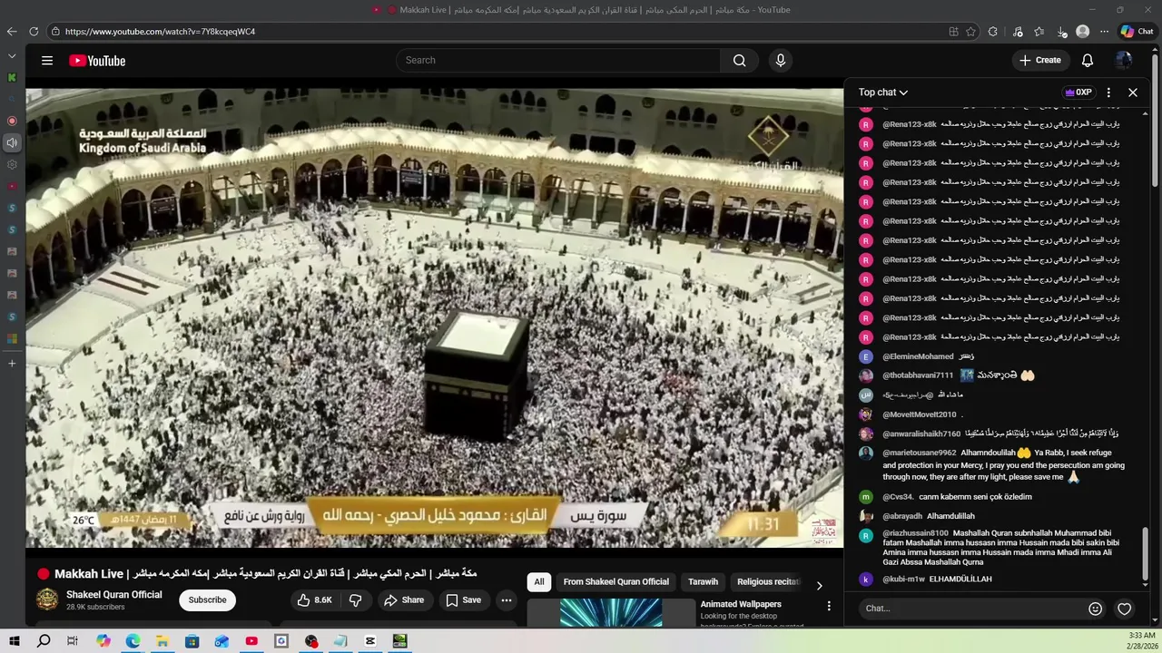Viewport: 1162px width, 653px height.
Task: Dislike the video
Action: pos(355,600)
